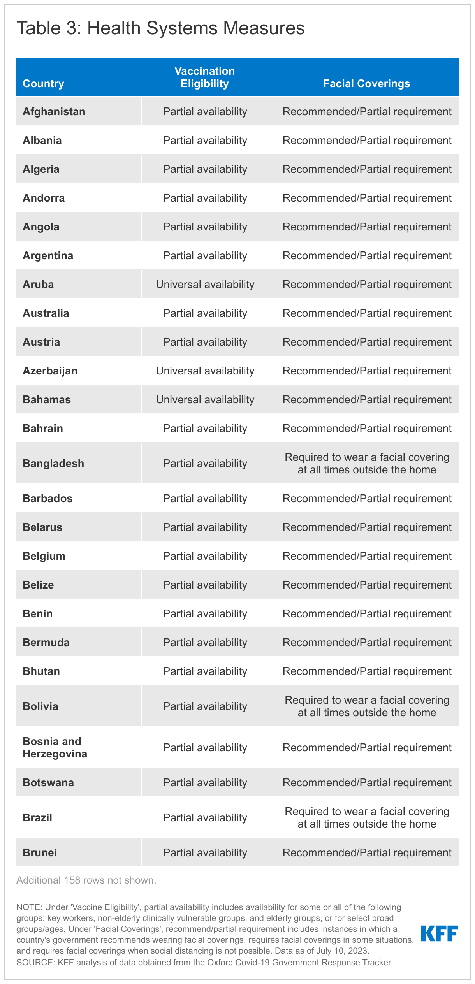The image size is (475, 984).
Task: Click the Vaccination Eligibility column header
Action: coord(204,77)
